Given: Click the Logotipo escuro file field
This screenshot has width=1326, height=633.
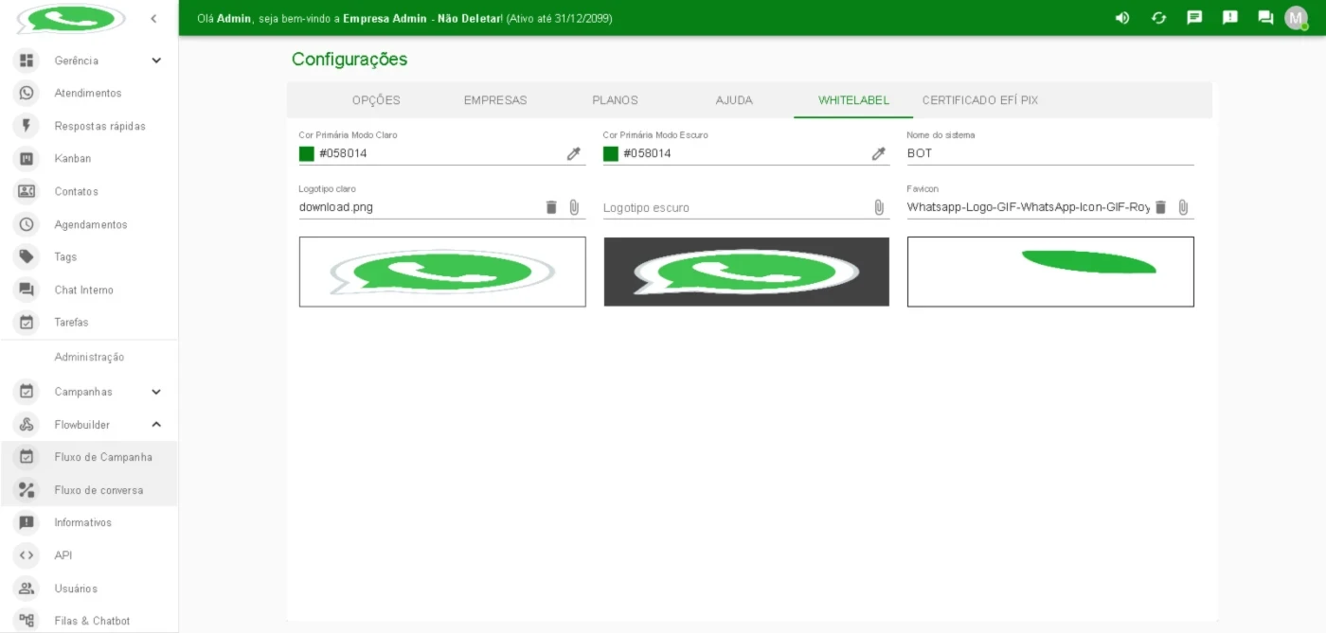Looking at the screenshot, I should tap(736, 207).
